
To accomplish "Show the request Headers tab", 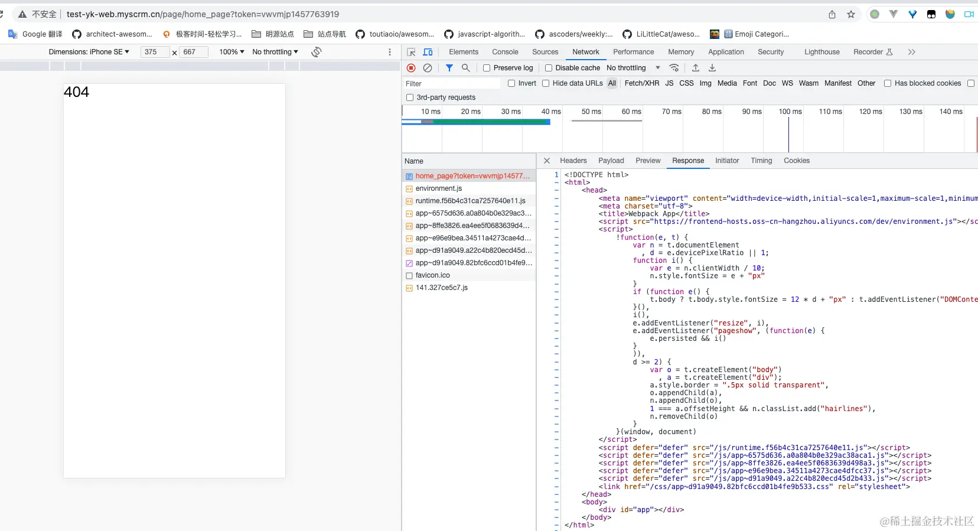I will point(573,161).
